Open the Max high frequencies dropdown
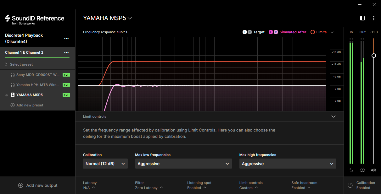 click(288, 164)
